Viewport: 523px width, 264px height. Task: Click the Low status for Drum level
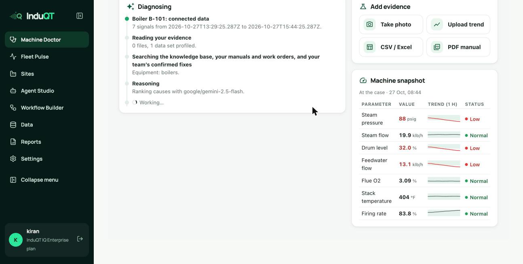(472, 148)
